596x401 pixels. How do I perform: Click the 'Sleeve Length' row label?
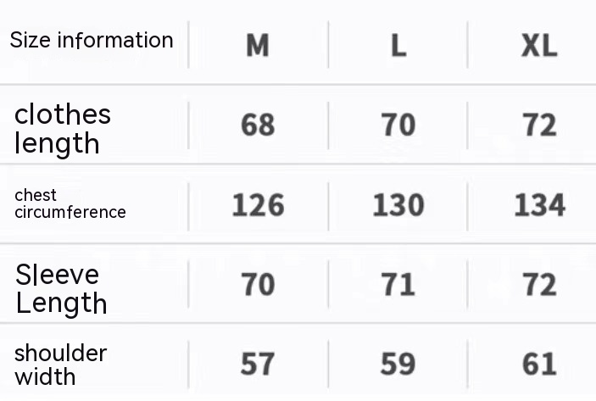point(61,288)
